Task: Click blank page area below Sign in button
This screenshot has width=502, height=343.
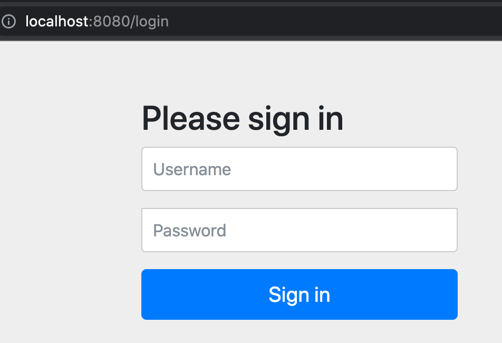Action: tap(299, 332)
